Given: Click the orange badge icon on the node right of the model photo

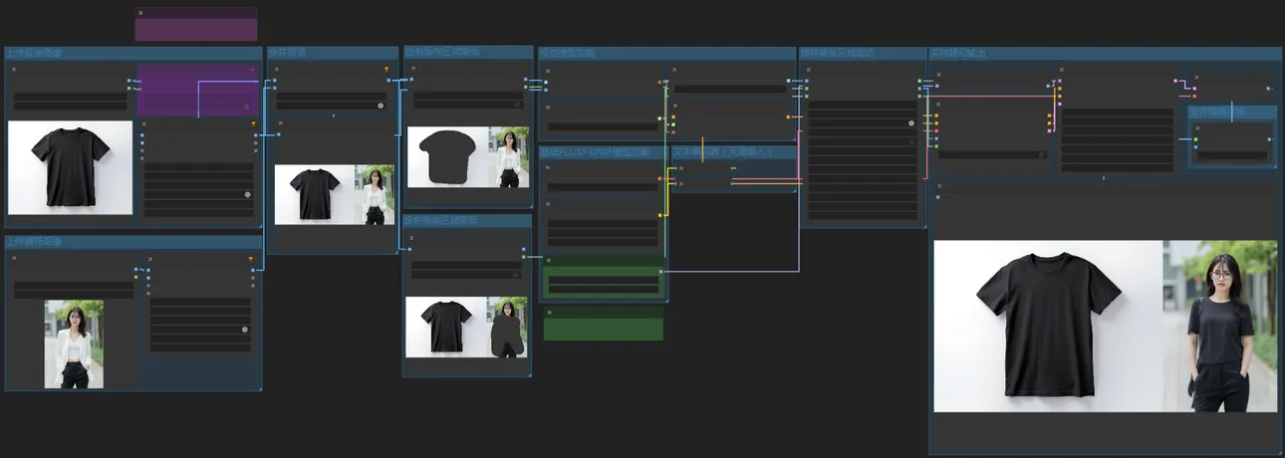Looking at the screenshot, I should pos(251,260).
